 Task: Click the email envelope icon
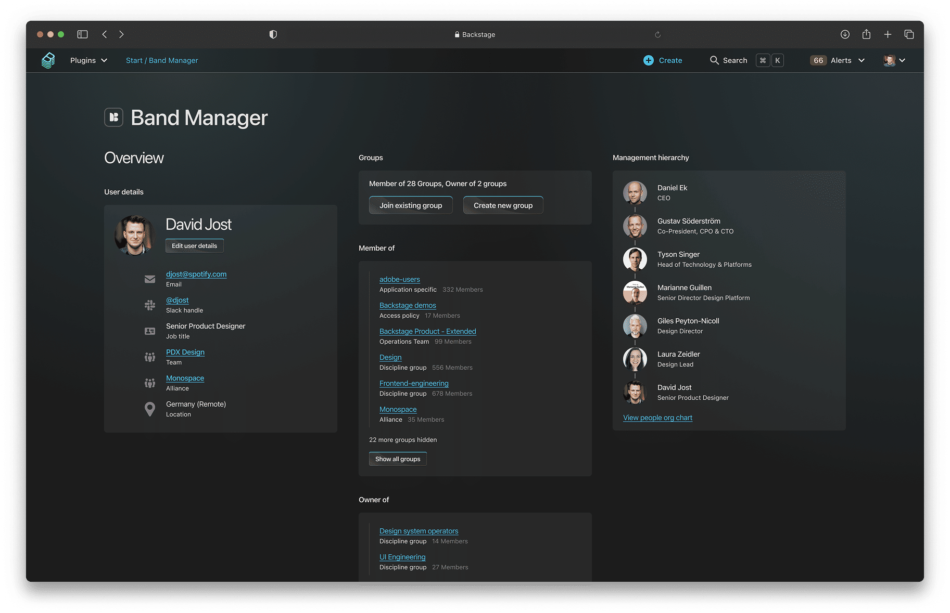pos(150,279)
